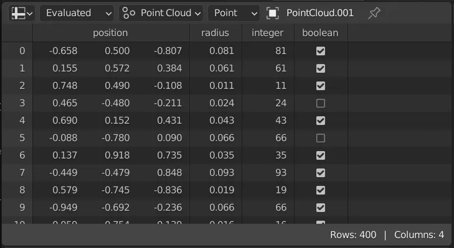The width and height of the screenshot is (454, 248).
Task: Expand the Point Cloud component dropdown
Action: (x=161, y=13)
